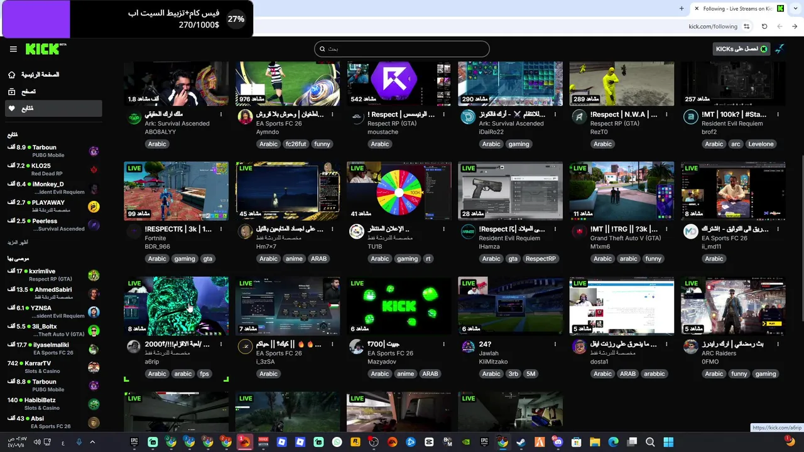Open brof2 channel avatar
804x452 pixels.
pyautogui.click(x=690, y=117)
